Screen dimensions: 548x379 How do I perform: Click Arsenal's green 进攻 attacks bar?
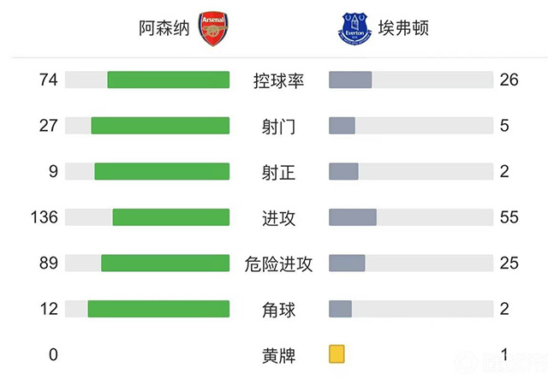point(171,217)
